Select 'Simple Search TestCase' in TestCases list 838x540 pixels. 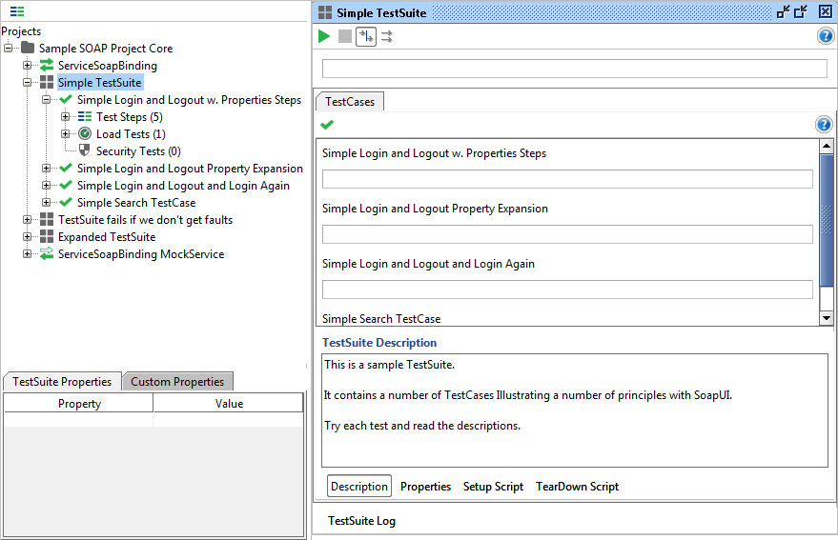click(381, 319)
